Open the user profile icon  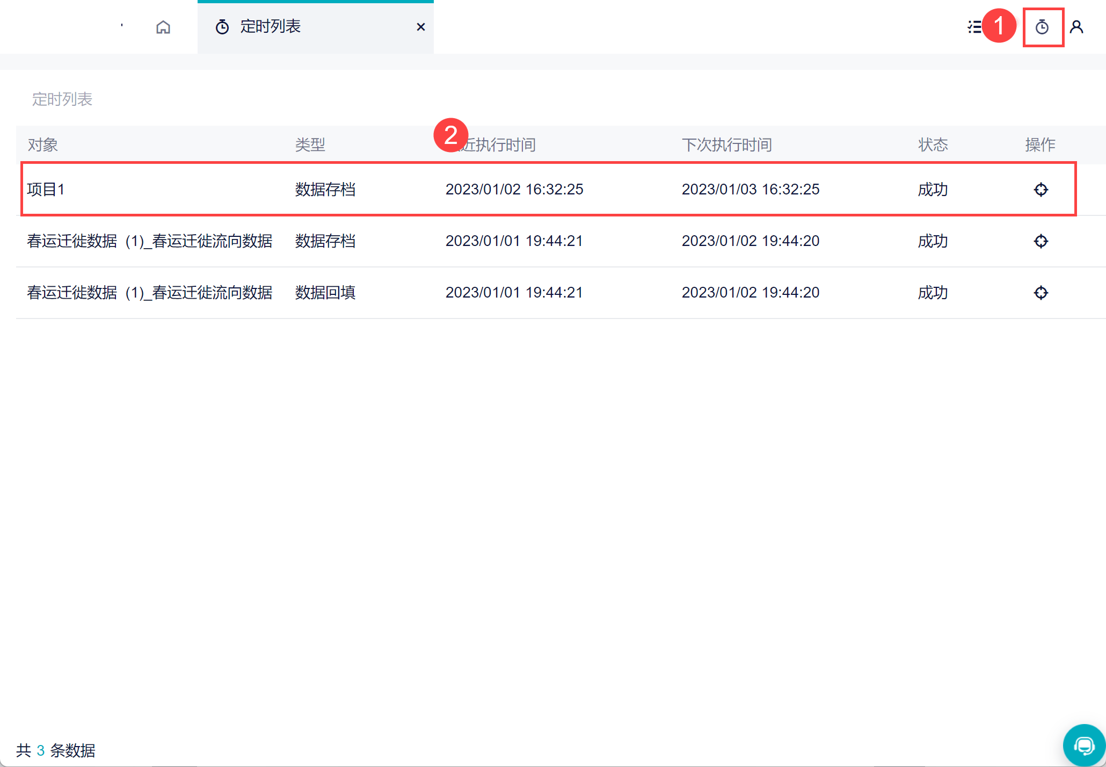tap(1076, 27)
